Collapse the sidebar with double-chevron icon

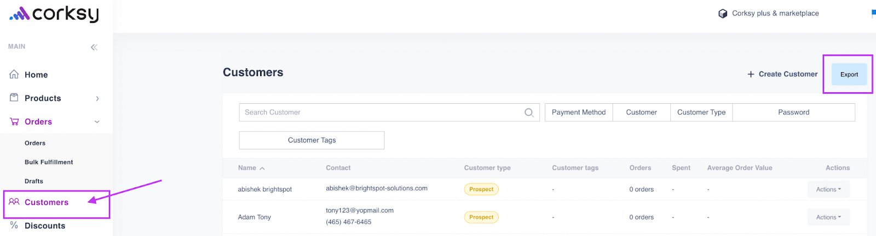94,47
